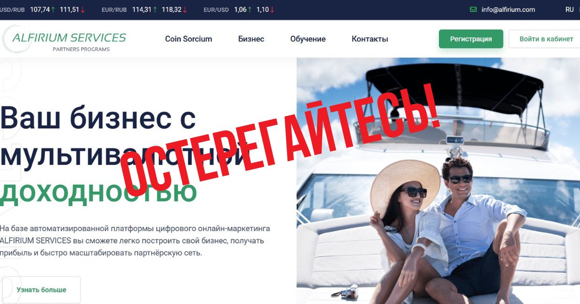580x304 pixels.
Task: Click the green Регистрация button
Action: coord(471,39)
